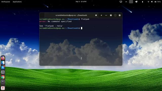Viewport: 162px width, 91px height.
Task: Close the terminal window
Action: [119, 15]
